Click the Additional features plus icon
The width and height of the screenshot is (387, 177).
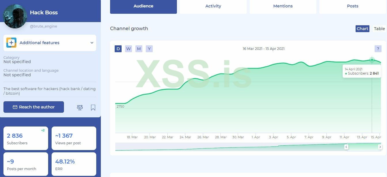pos(11,43)
